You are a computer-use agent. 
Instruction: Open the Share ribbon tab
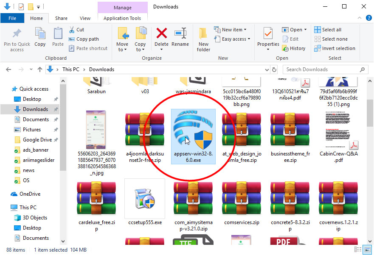tap(61, 18)
